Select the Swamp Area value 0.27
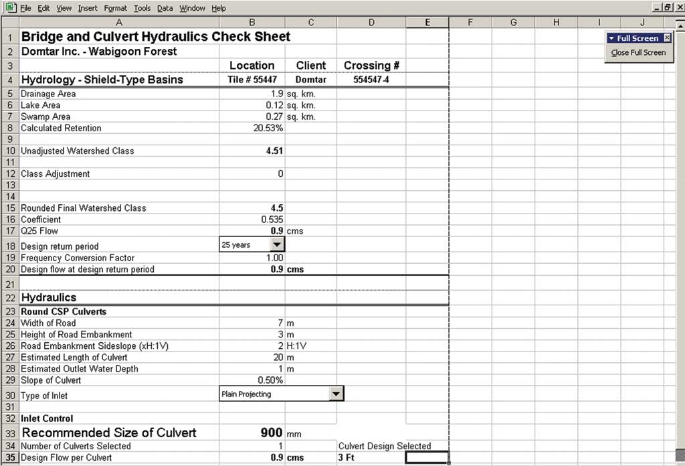The image size is (685, 466). [x=252, y=116]
